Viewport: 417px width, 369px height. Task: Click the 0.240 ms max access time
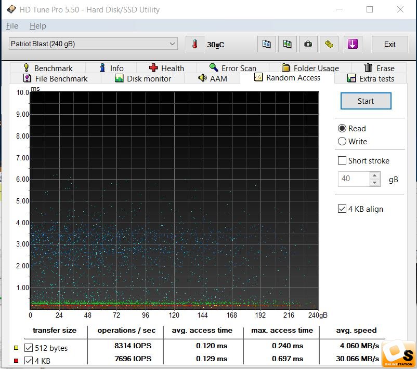click(288, 346)
